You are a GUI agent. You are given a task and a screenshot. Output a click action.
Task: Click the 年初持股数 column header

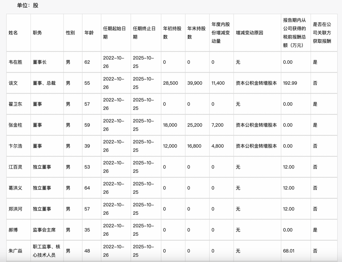pos(172,33)
